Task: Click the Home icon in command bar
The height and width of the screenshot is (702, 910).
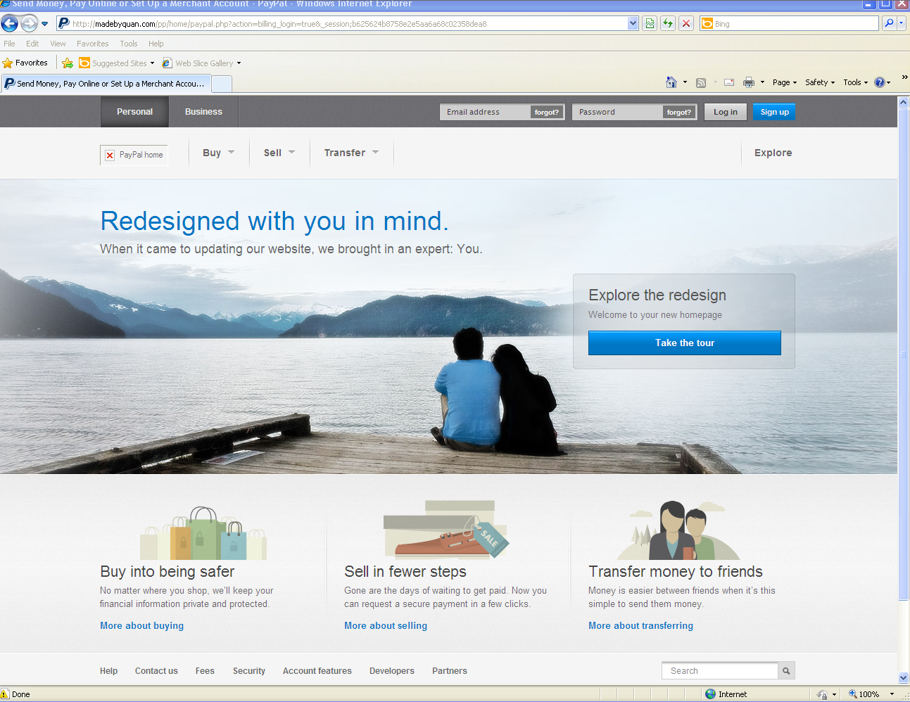Action: click(671, 82)
